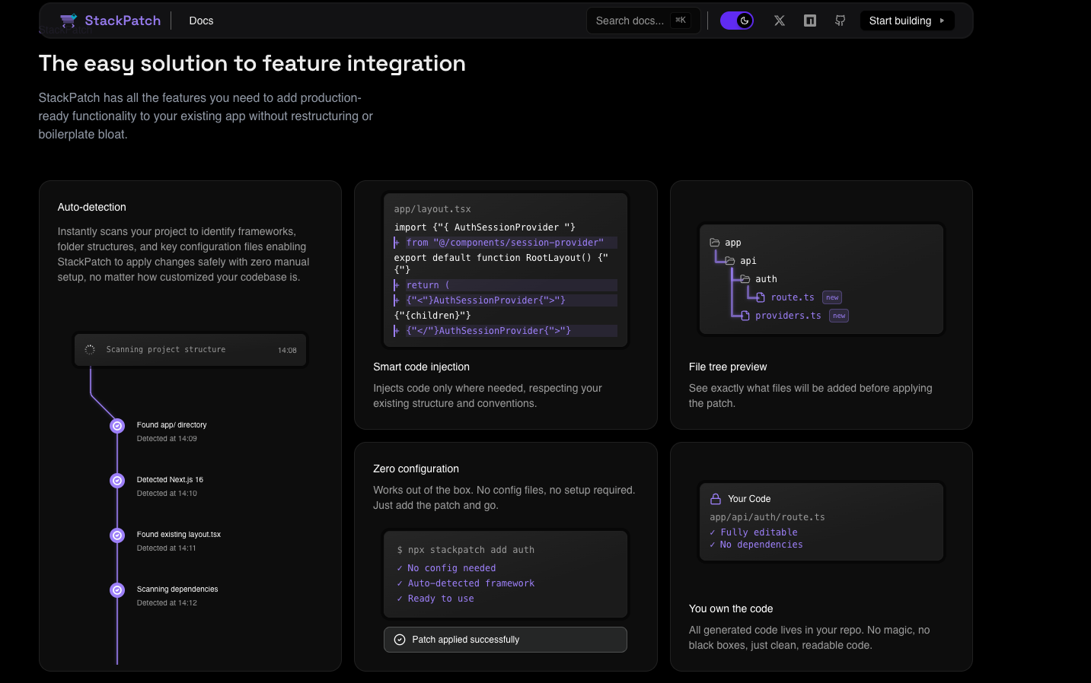The image size is (1091, 683).
Task: Click the checkmark icon in Patch applied successfully
Action: [x=400, y=640]
